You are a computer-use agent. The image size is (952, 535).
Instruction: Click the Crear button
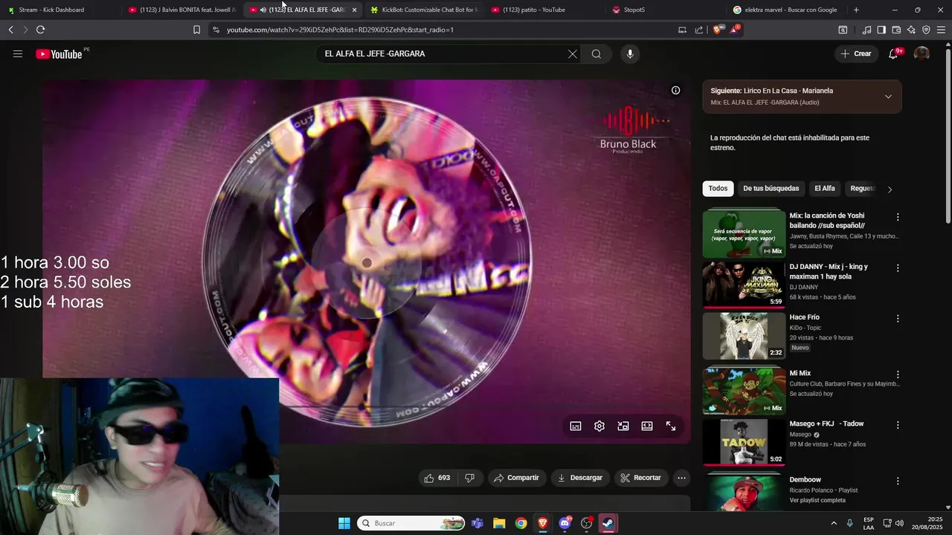point(856,53)
